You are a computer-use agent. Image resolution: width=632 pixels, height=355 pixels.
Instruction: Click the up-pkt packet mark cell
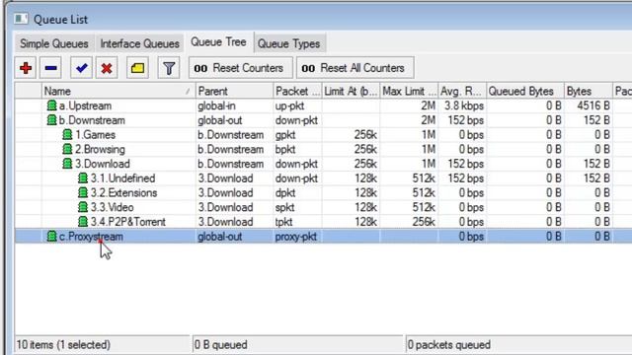coord(297,106)
